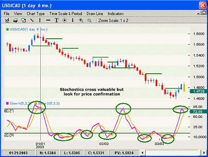Select the diagonal trend line tool
The height and width of the screenshot is (157, 208).
coord(32,20)
